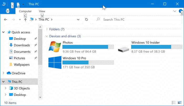
Task: Select the Windows 10 Pro drive icon
Action: coord(55,62)
